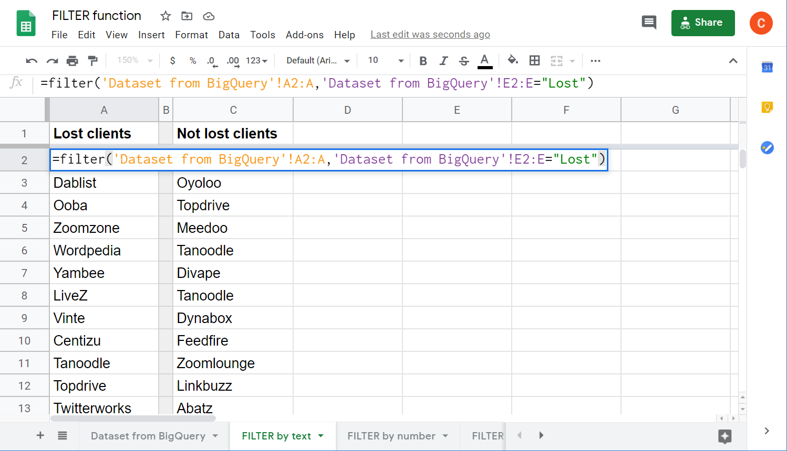Viewport: 787px width, 451px height.
Task: Toggle italic formatting
Action: click(x=443, y=60)
